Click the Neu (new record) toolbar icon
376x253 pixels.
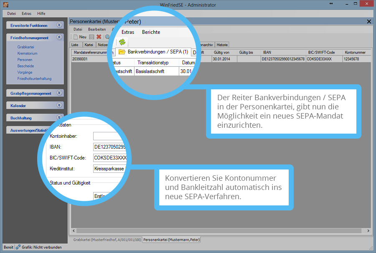[x=76, y=37]
